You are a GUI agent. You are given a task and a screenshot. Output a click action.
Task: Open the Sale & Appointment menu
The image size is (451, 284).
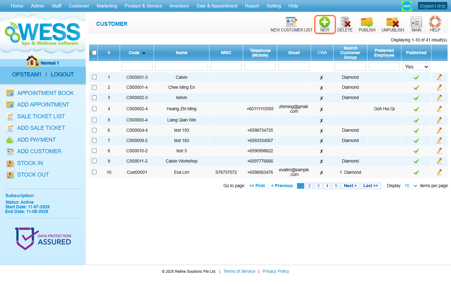click(217, 6)
